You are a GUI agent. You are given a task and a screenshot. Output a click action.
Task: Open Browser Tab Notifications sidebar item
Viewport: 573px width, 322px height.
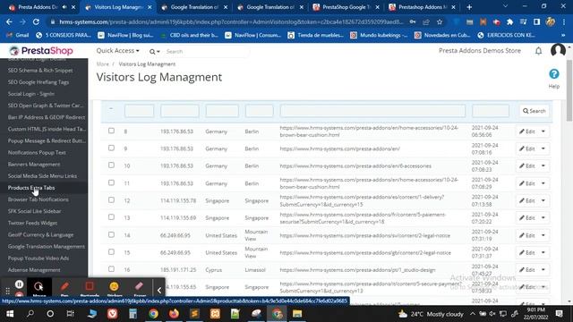(38, 199)
